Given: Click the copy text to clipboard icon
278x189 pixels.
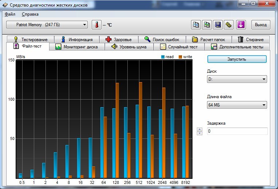Looking at the screenshot, I should tap(196, 25).
